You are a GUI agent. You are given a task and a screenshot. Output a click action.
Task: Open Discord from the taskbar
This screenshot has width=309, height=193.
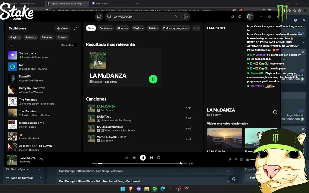(x=139, y=189)
